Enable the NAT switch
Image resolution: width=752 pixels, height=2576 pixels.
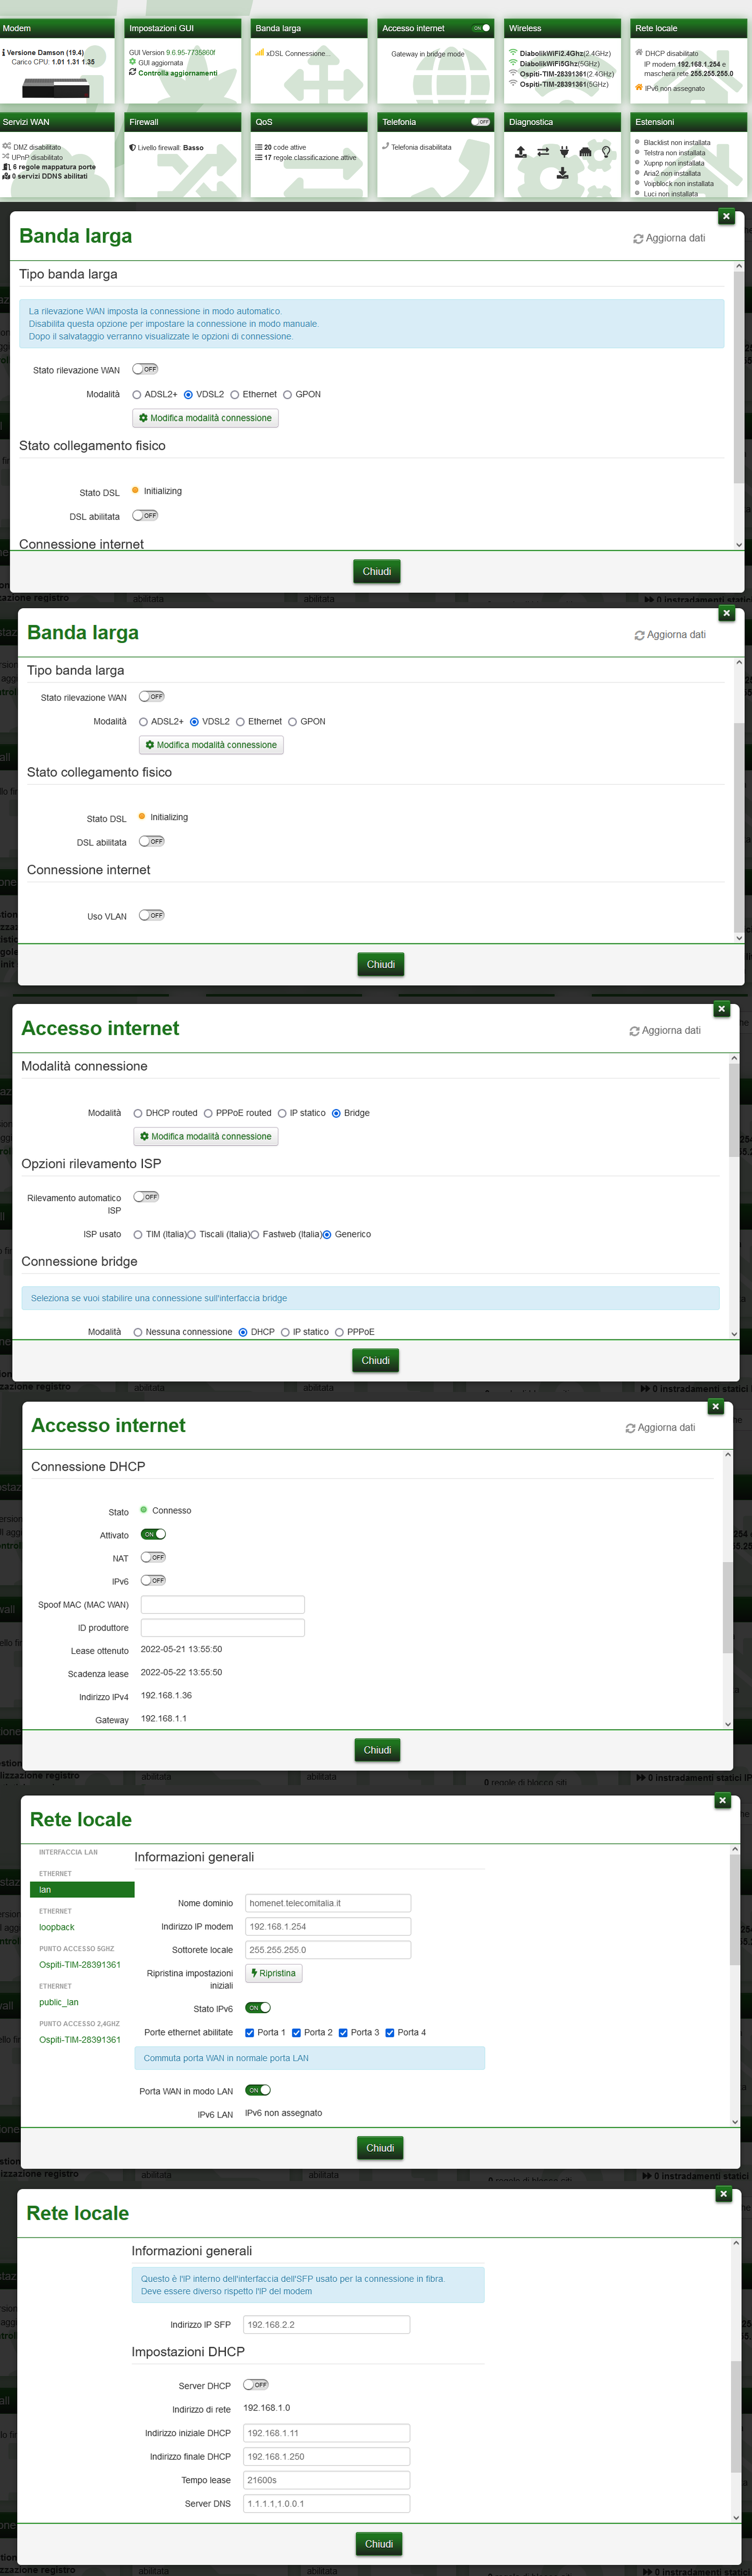point(153,1557)
